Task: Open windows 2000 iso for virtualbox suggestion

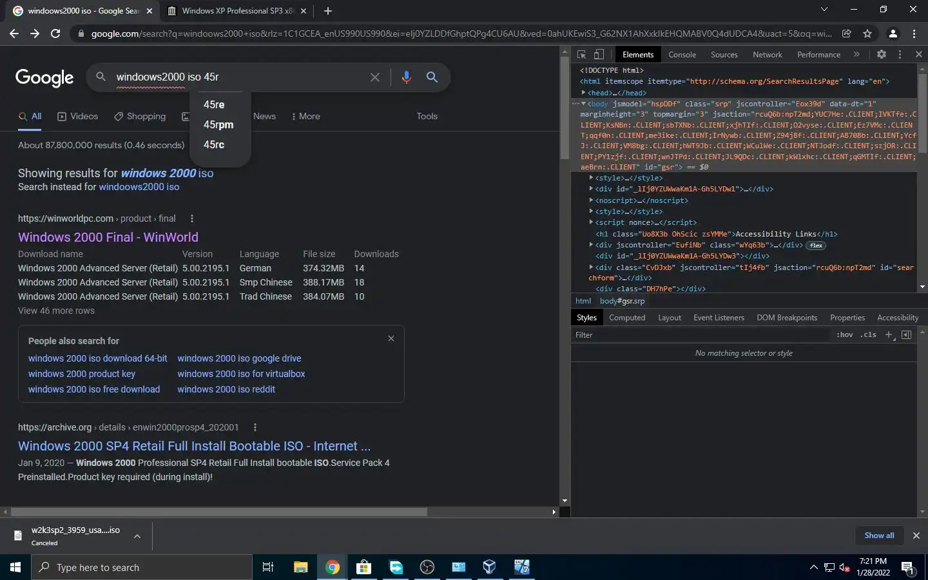Action: (241, 374)
